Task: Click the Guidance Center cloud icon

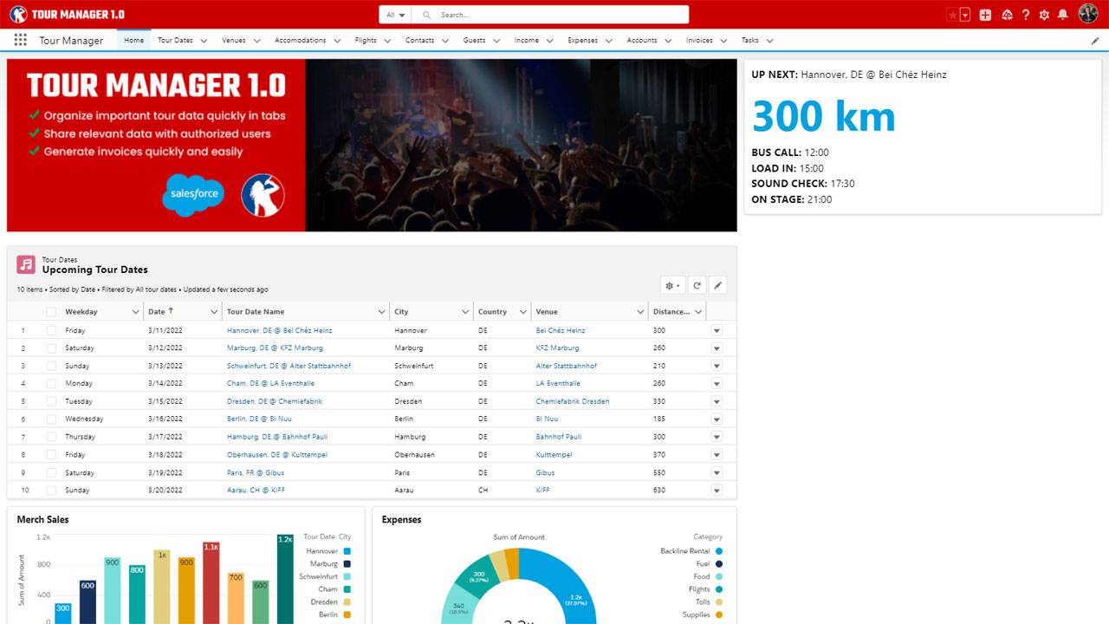Action: 1007,15
